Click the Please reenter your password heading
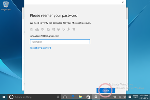The width and height of the screenshot is (150, 100). (53, 15)
